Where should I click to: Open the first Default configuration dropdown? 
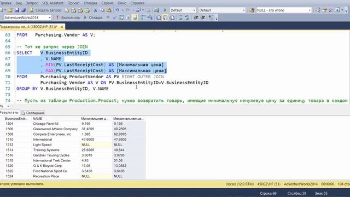183,10
